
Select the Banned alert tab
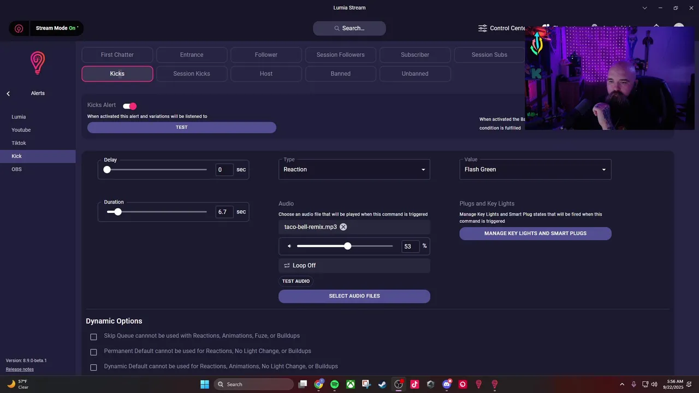341,74
